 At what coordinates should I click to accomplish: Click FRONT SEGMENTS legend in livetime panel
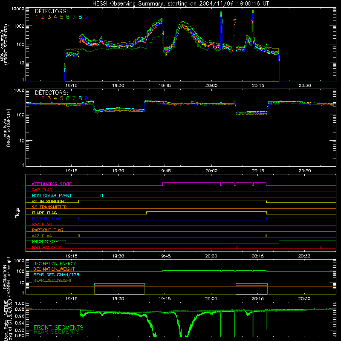point(58,327)
